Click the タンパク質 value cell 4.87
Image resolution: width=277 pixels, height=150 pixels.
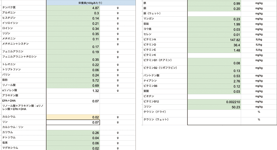click(73, 8)
